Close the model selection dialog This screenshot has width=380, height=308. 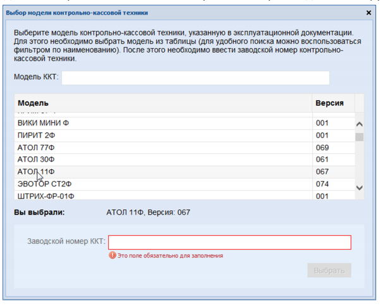point(369,13)
